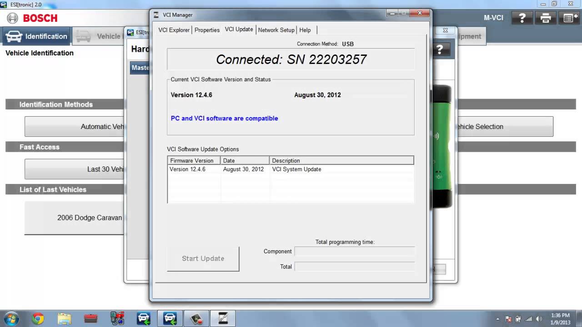The height and width of the screenshot is (327, 582).
Task: Click the August 30, 2012 table cell
Action: (x=243, y=169)
